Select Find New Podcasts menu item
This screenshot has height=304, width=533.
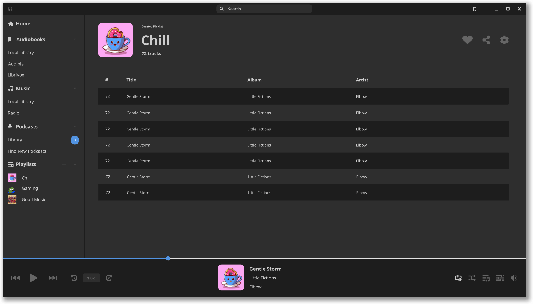27,151
